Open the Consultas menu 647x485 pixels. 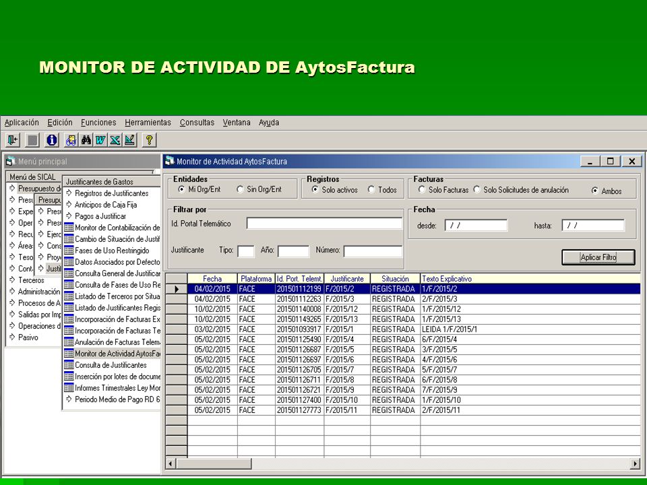coord(197,123)
